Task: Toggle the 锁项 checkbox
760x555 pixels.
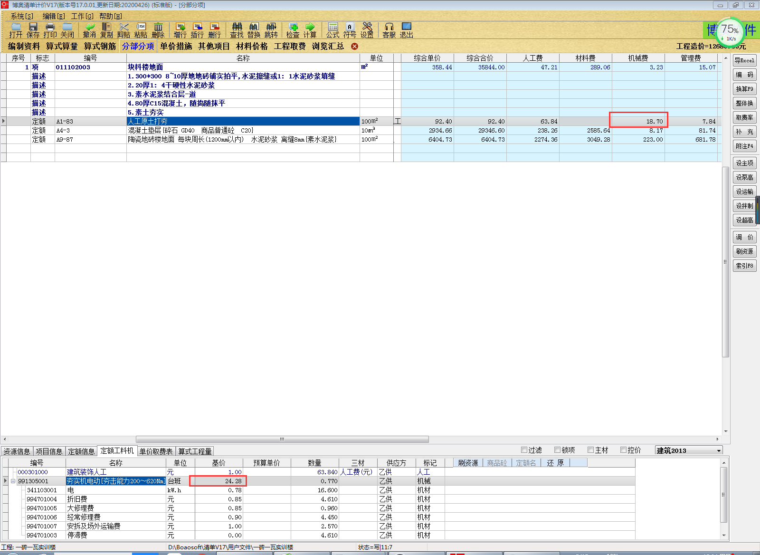Action: [558, 450]
